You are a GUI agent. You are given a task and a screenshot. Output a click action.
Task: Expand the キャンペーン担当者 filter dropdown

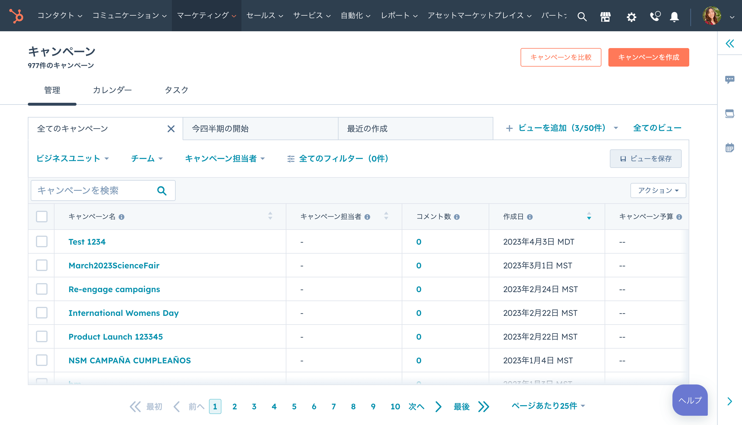point(225,158)
